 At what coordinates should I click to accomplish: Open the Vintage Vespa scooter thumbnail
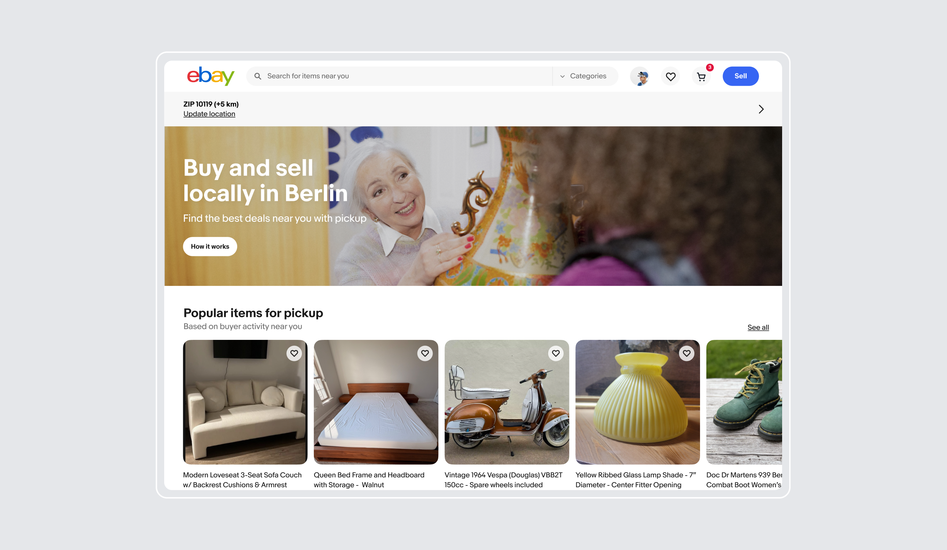pos(507,402)
